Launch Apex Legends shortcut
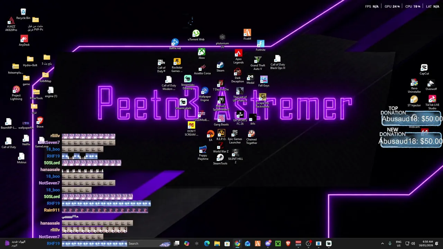 pyautogui.click(x=238, y=56)
